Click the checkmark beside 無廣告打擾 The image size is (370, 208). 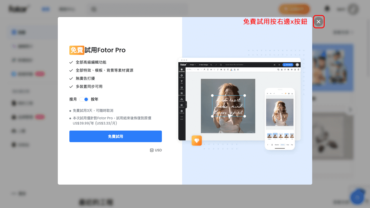71,78
